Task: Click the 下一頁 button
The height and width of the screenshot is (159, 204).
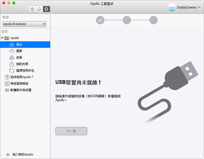Action: (x=71, y=131)
